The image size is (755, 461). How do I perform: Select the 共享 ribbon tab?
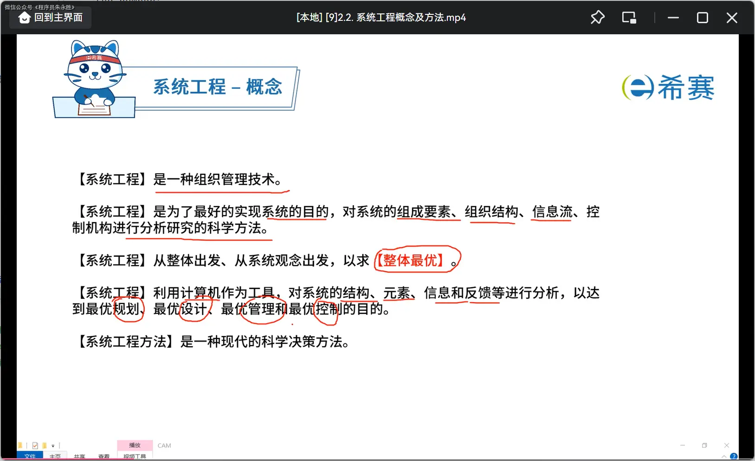pyautogui.click(x=79, y=456)
